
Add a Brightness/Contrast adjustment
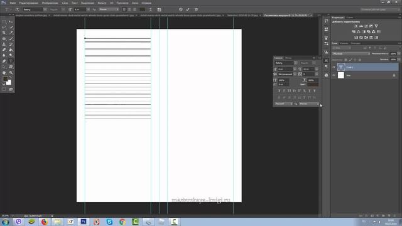pos(356,26)
